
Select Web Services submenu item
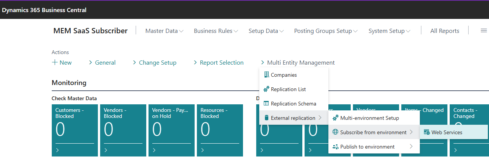click(x=447, y=132)
